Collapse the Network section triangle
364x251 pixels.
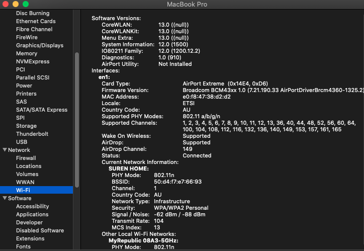coord(5,150)
